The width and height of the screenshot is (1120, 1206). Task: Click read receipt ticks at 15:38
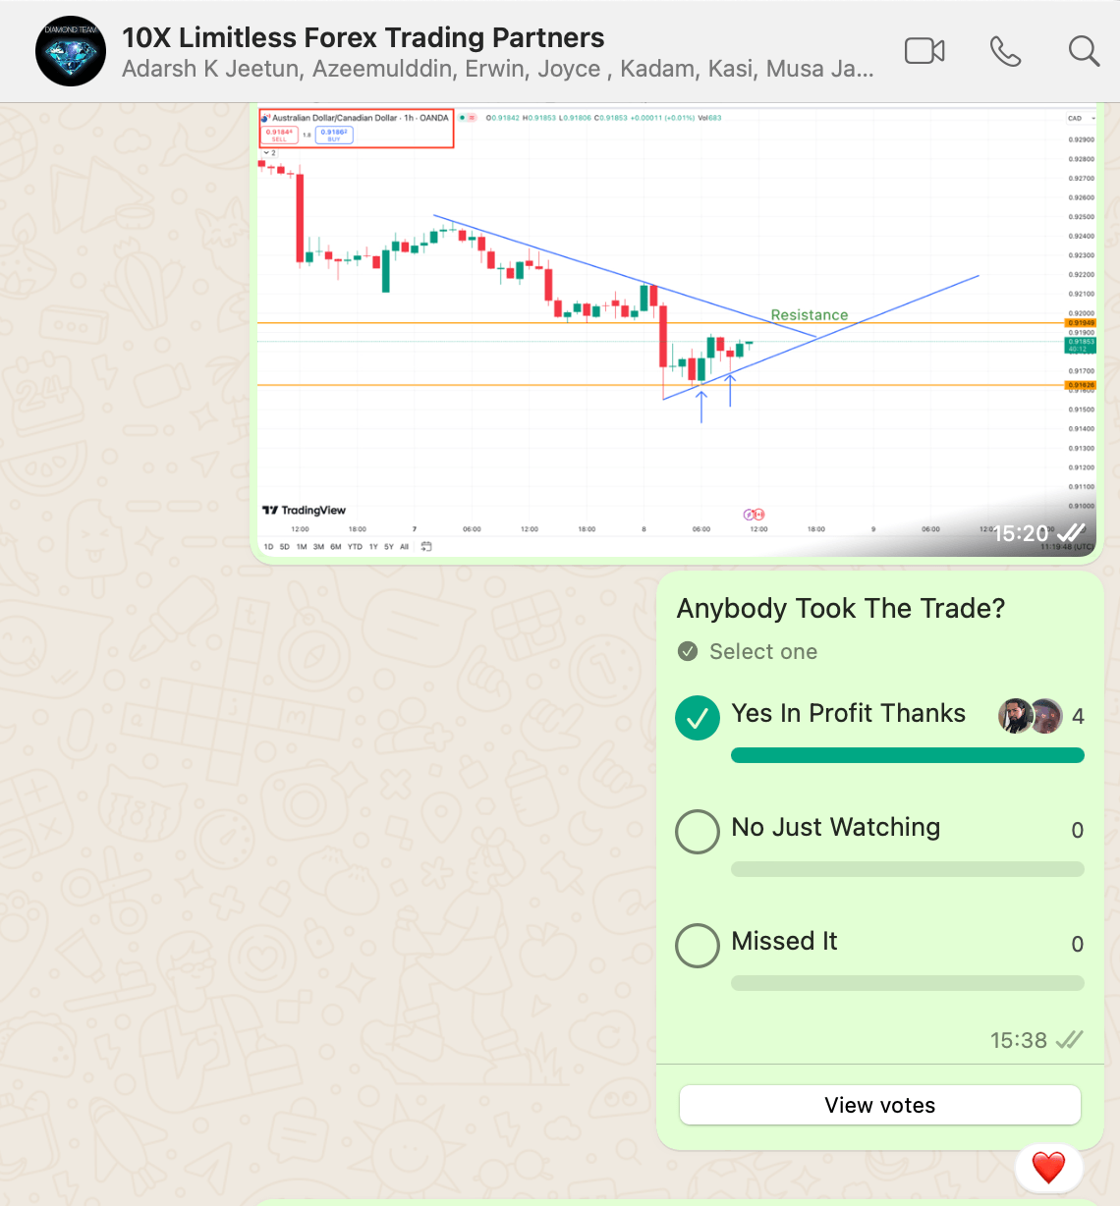(1069, 1040)
